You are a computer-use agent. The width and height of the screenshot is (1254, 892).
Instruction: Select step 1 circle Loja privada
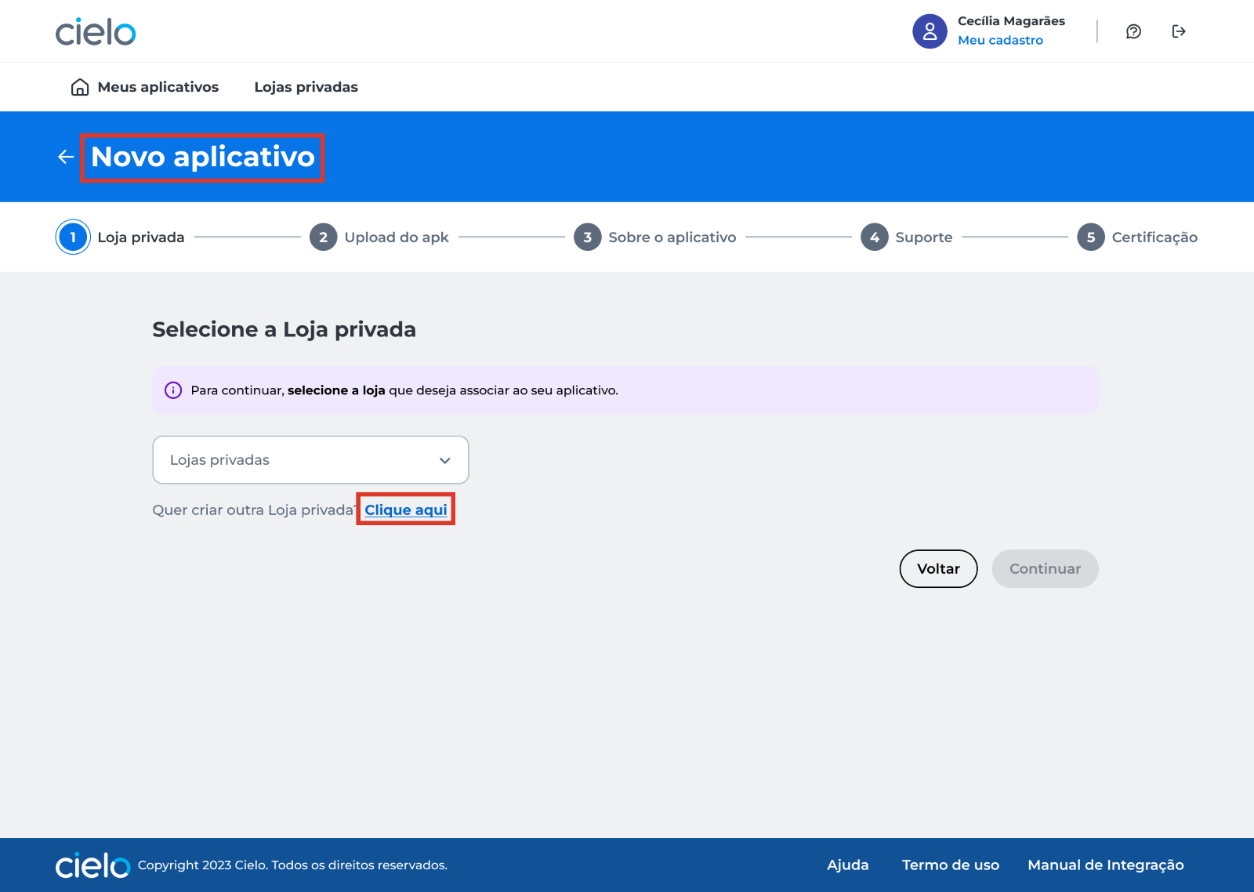(73, 238)
